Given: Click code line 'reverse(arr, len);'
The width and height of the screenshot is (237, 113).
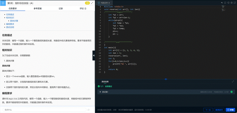Looking at the screenshot, I should click(118, 56).
